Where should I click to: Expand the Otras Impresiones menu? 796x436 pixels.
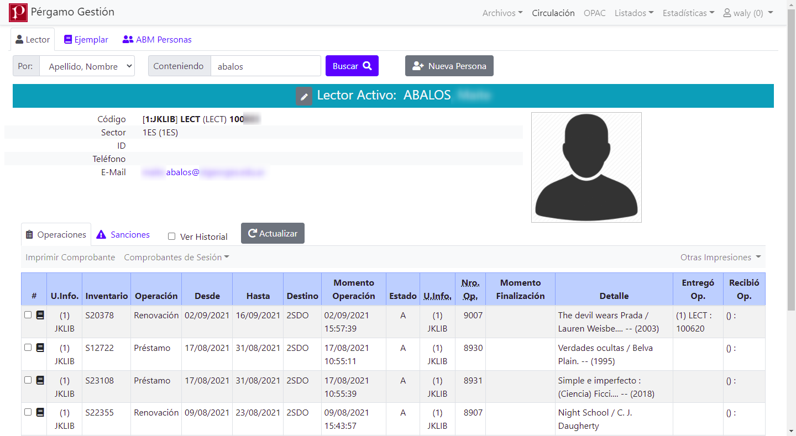720,258
